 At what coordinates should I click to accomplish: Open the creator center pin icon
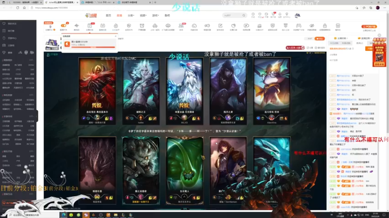pos(287,15)
